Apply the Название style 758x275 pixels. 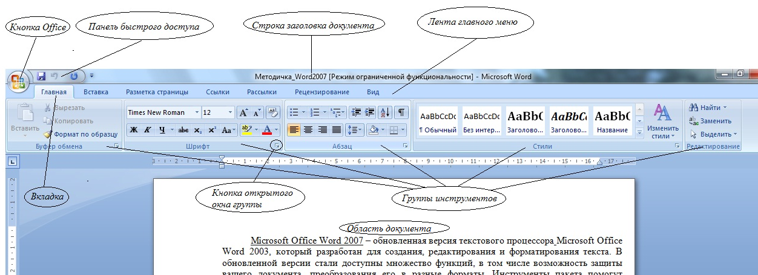click(x=612, y=121)
